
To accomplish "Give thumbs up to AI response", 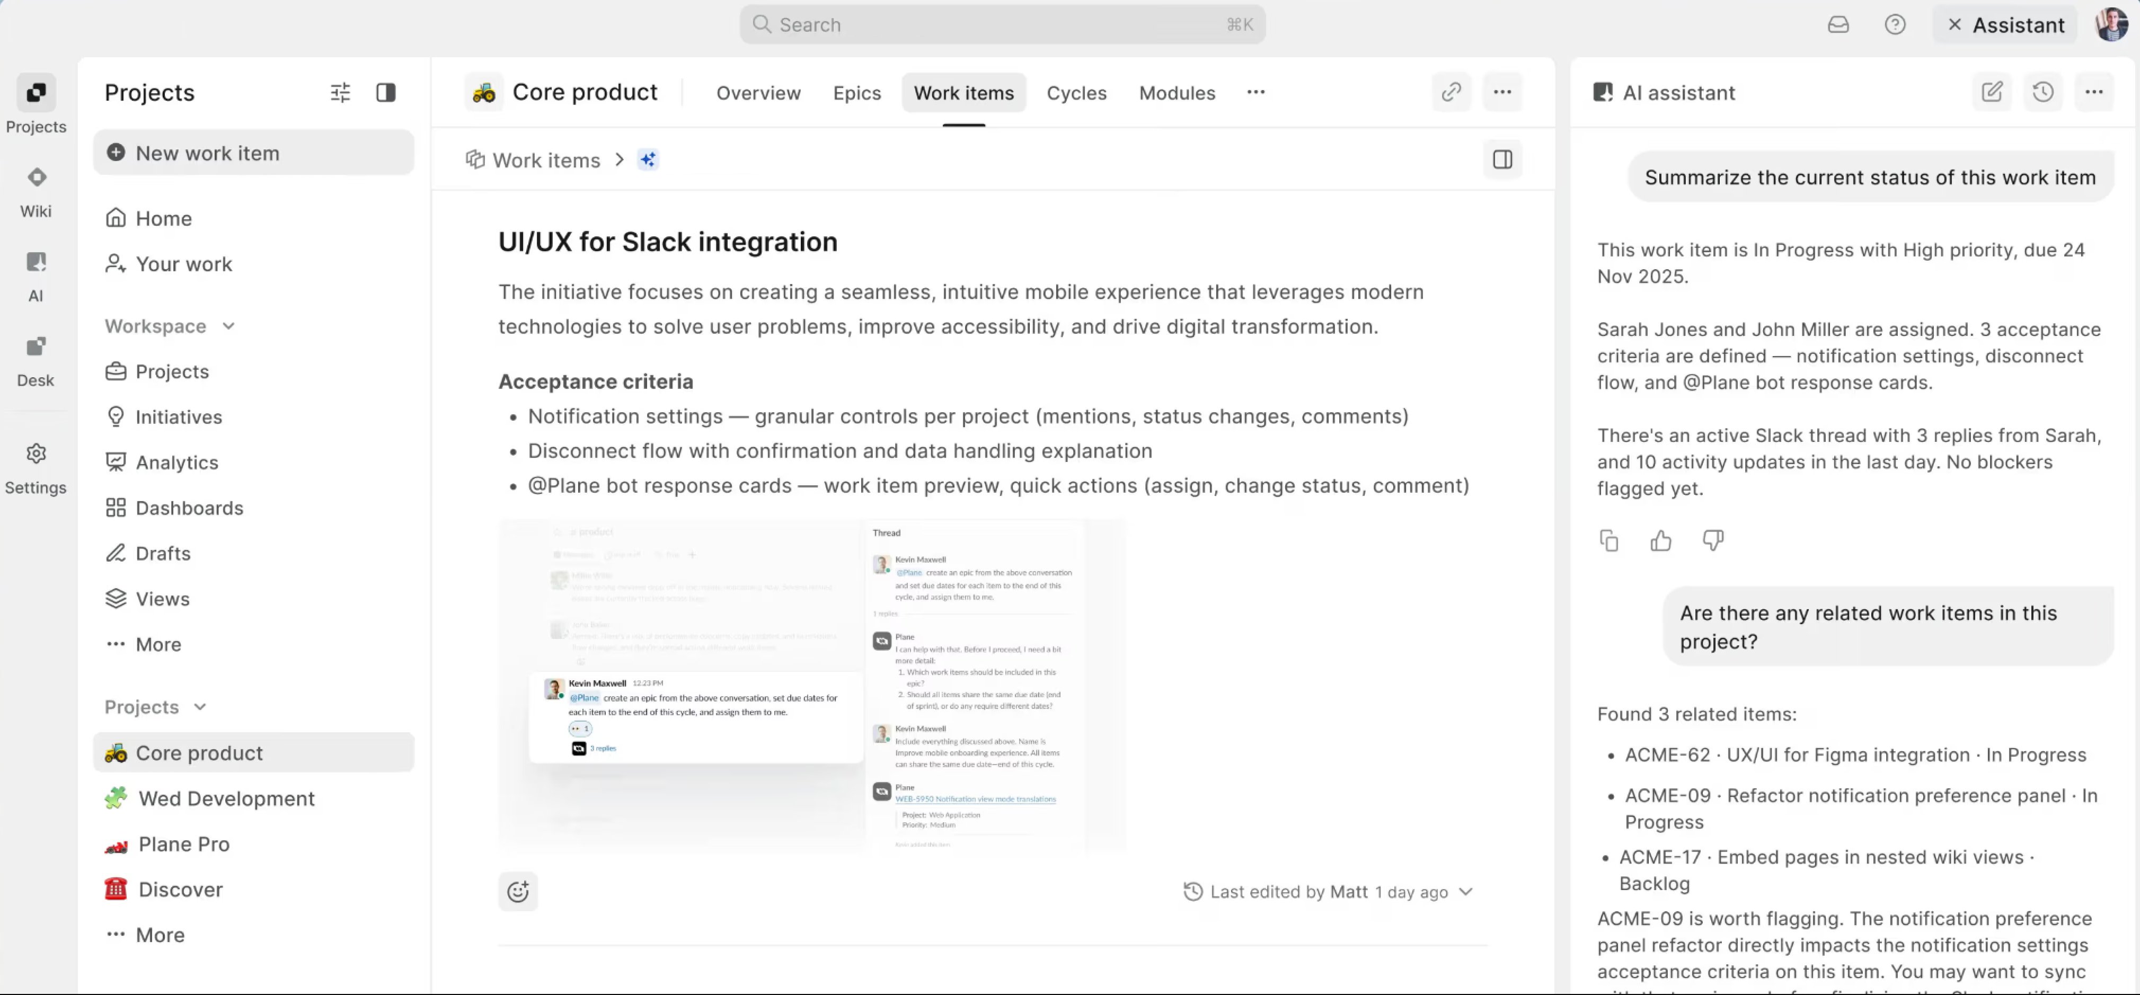I will pos(1661,541).
